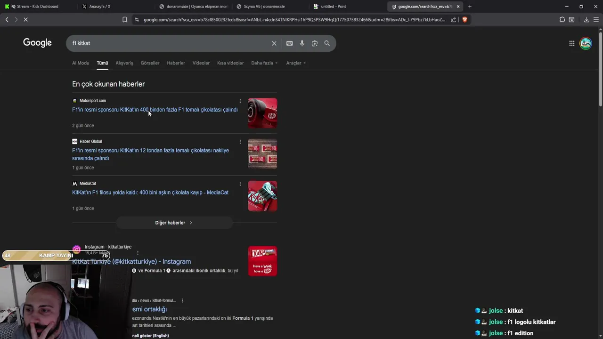Screen dimensions: 603x339
Task: Show more news via Diğer haberler
Action: coord(174,223)
